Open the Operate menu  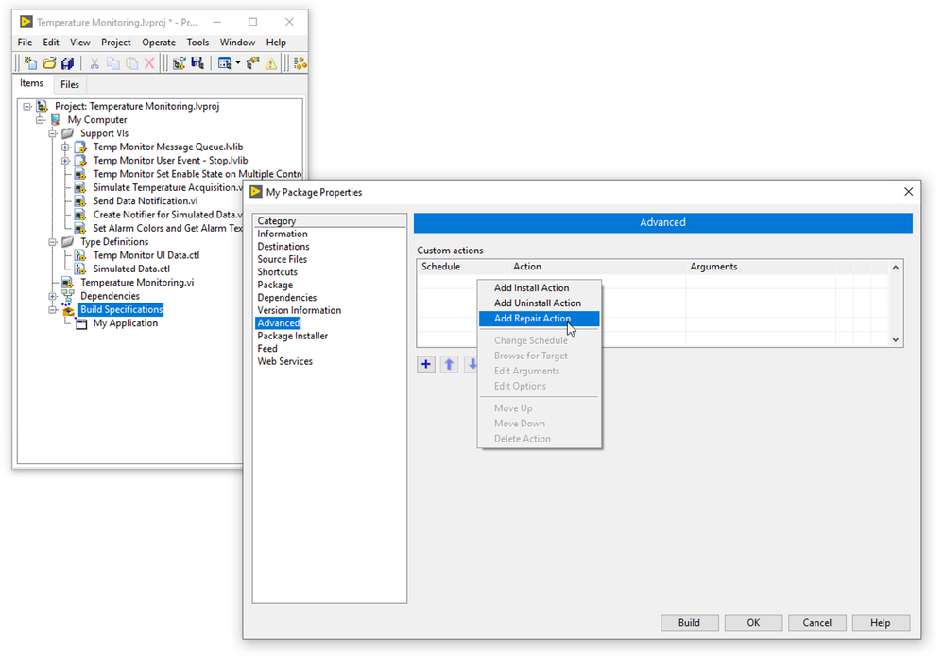(159, 43)
